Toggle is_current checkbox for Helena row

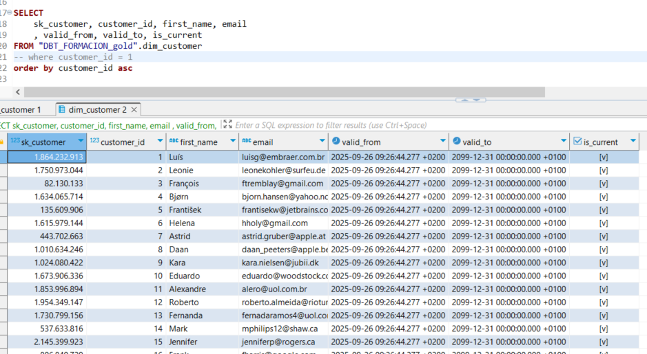click(x=604, y=223)
